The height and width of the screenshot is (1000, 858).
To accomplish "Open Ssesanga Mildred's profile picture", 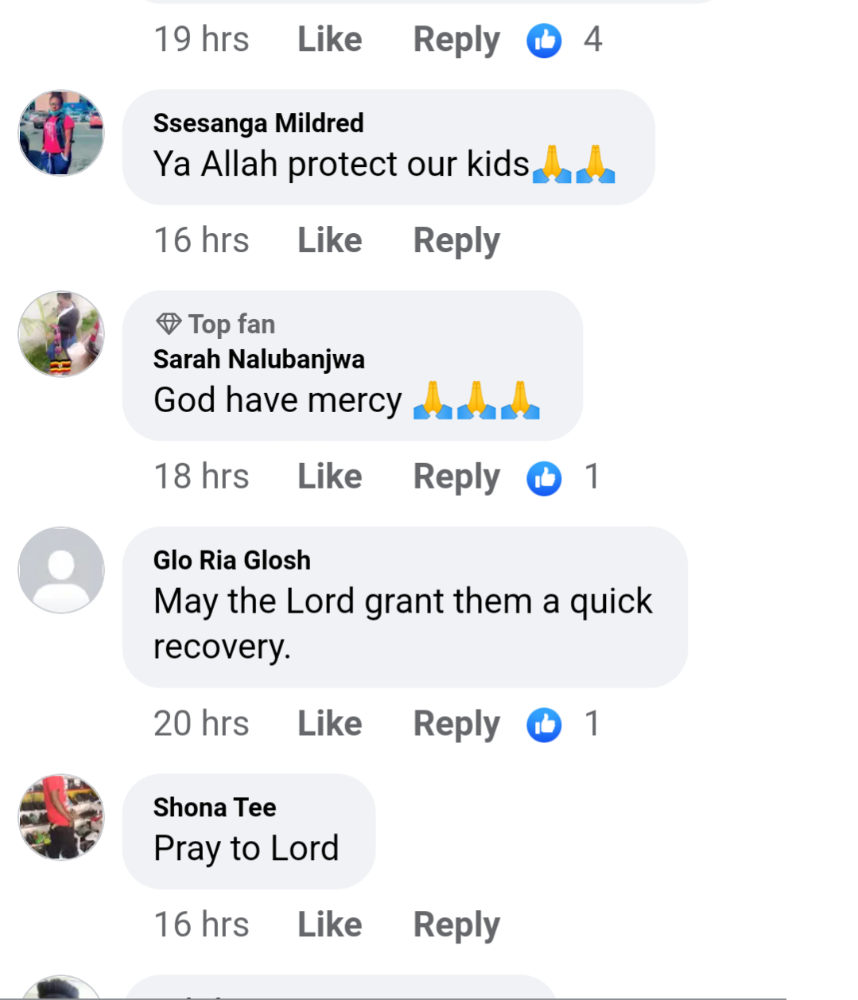I will 61,133.
